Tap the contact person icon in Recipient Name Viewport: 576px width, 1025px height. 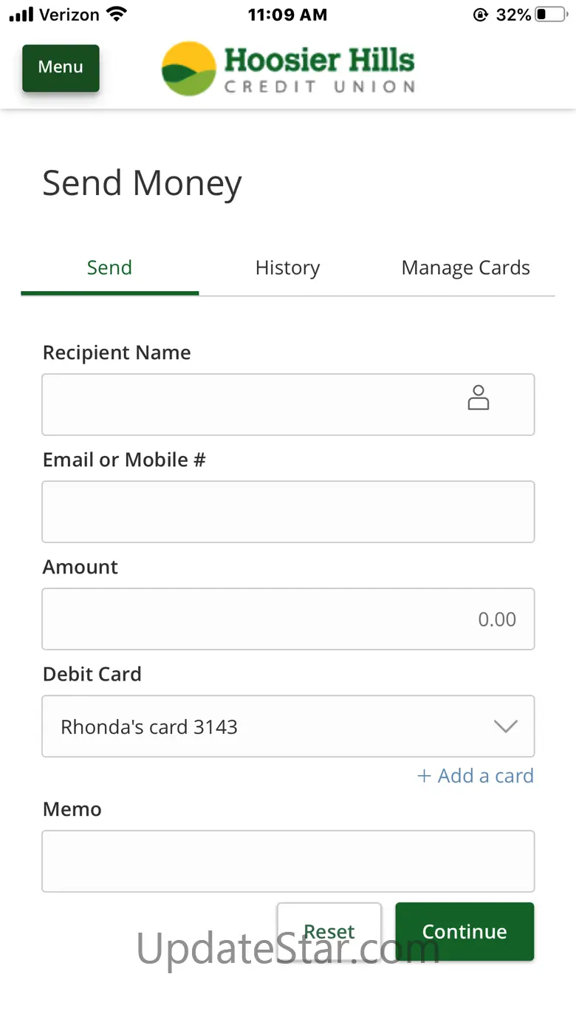coord(479,398)
